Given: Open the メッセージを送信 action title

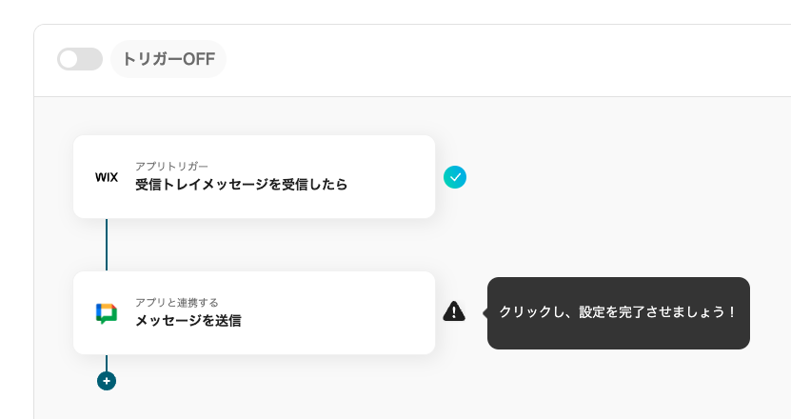Looking at the screenshot, I should click(x=188, y=321).
